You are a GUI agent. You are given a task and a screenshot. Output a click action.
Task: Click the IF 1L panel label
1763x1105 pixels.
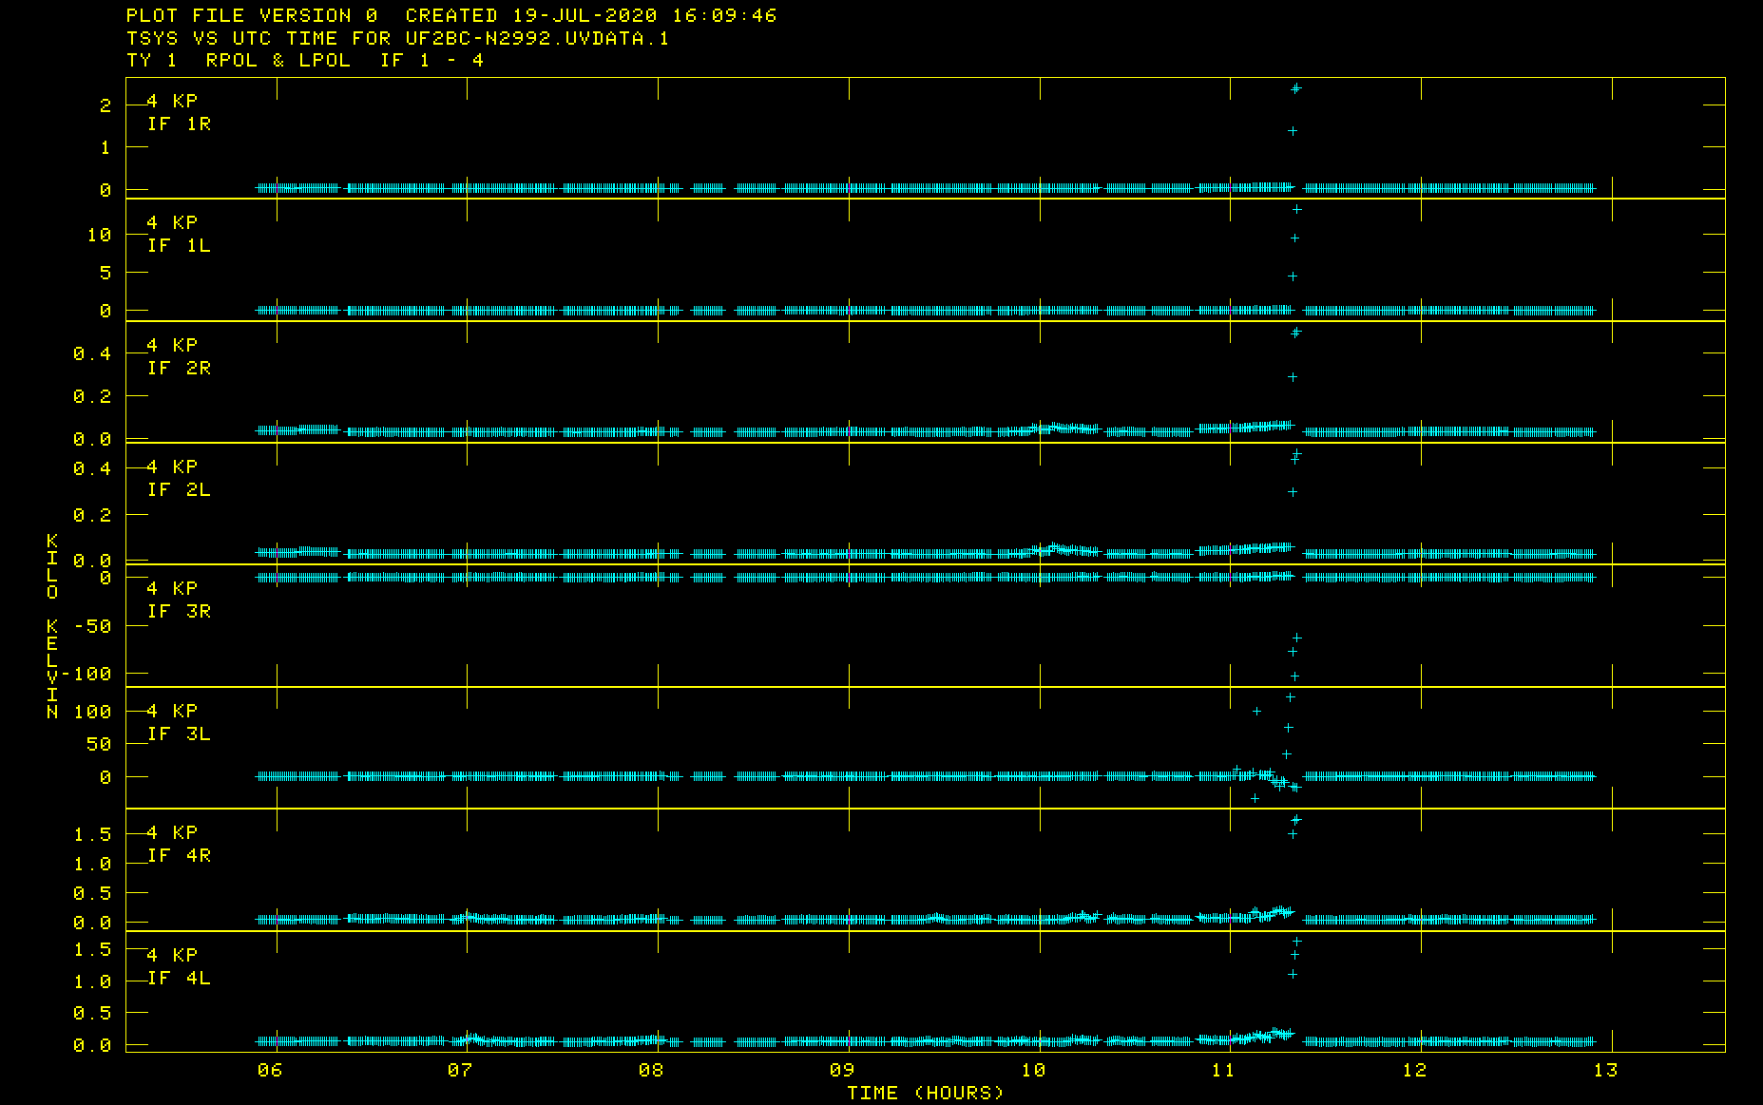(x=179, y=246)
